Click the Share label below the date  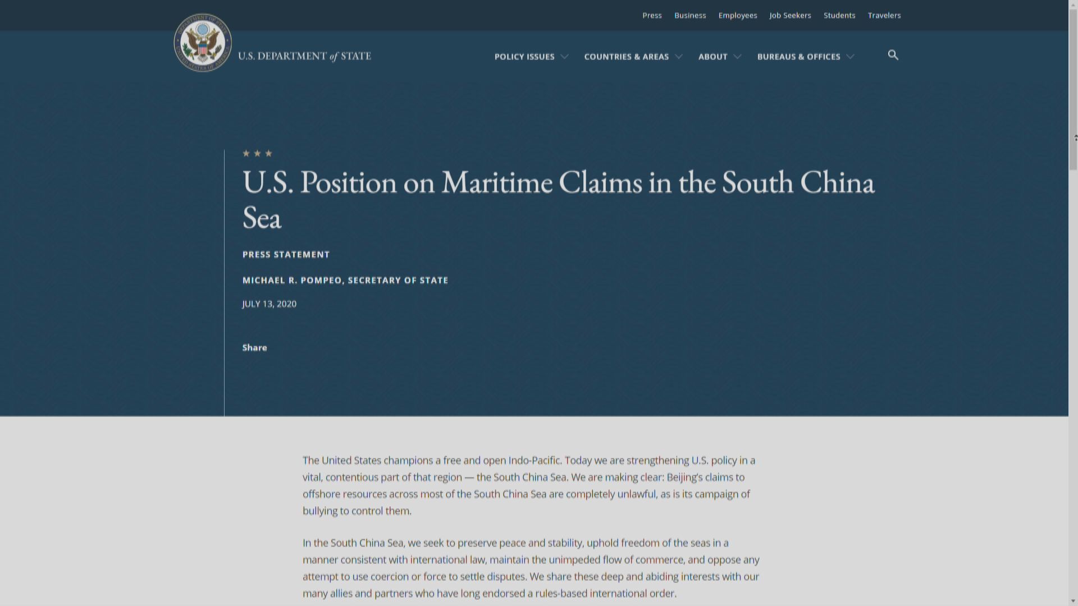click(x=254, y=347)
